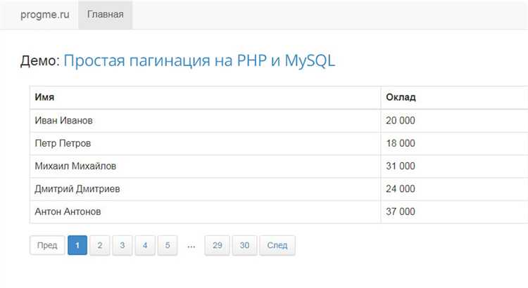Click the След next-page button

pyautogui.click(x=277, y=245)
